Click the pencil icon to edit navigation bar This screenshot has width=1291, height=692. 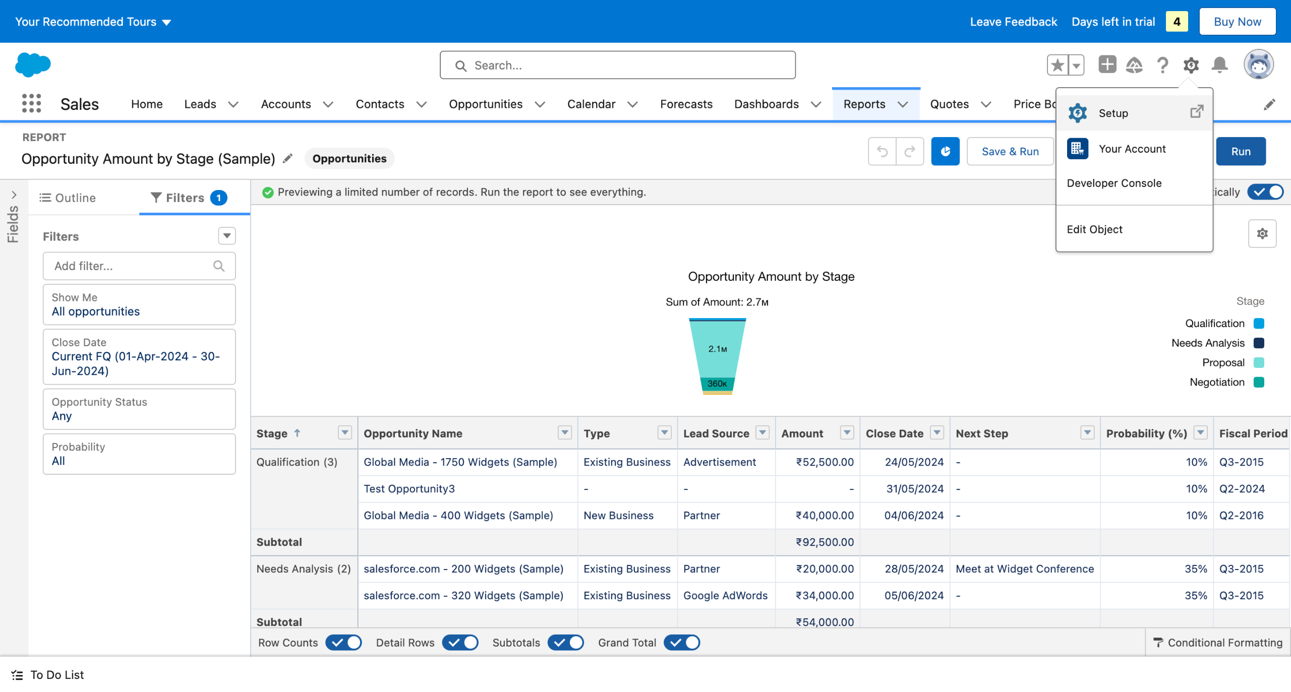1269,104
